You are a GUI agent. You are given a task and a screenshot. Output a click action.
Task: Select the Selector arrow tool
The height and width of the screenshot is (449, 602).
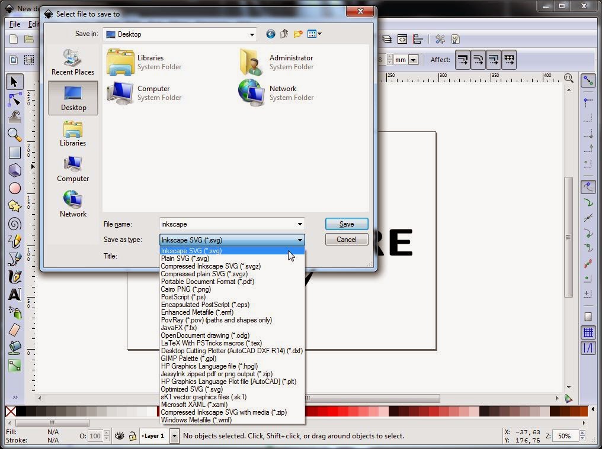[15, 82]
